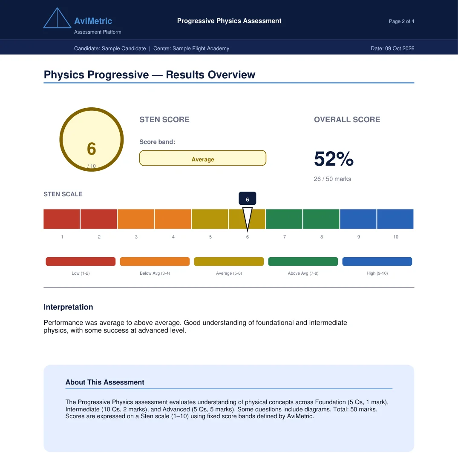The height and width of the screenshot is (468, 458).
Task: Click the assessment description paragraph
Action: coord(227,409)
